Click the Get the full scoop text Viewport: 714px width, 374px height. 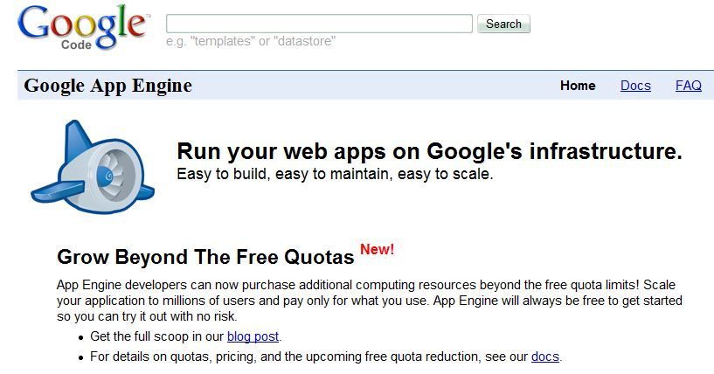coord(158,336)
